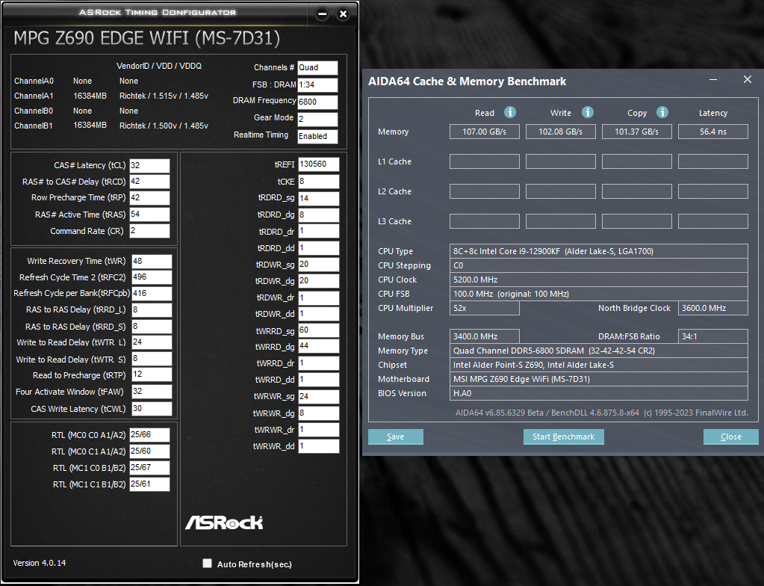Click the RAS# to CAS# Delay (tRCD) field
The height and width of the screenshot is (586, 764).
149,182
